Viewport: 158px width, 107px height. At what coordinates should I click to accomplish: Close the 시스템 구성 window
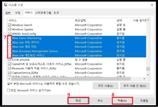click(152, 5)
